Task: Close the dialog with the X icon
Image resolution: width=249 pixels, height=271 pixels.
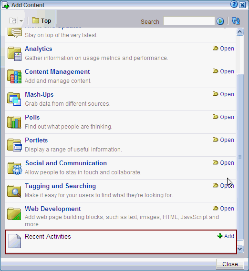Action: 242,5
